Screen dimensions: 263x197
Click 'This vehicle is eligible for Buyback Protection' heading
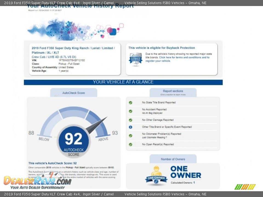[x=162, y=48]
